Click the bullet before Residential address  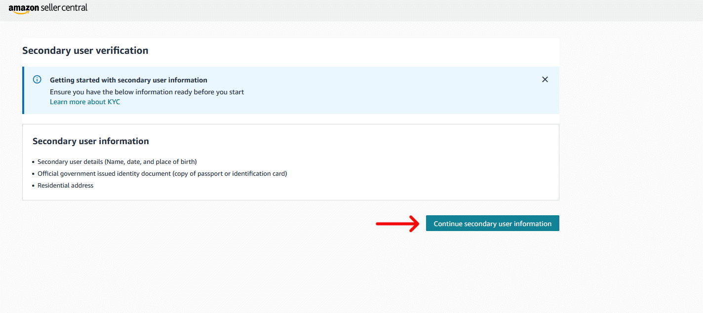[33, 186]
